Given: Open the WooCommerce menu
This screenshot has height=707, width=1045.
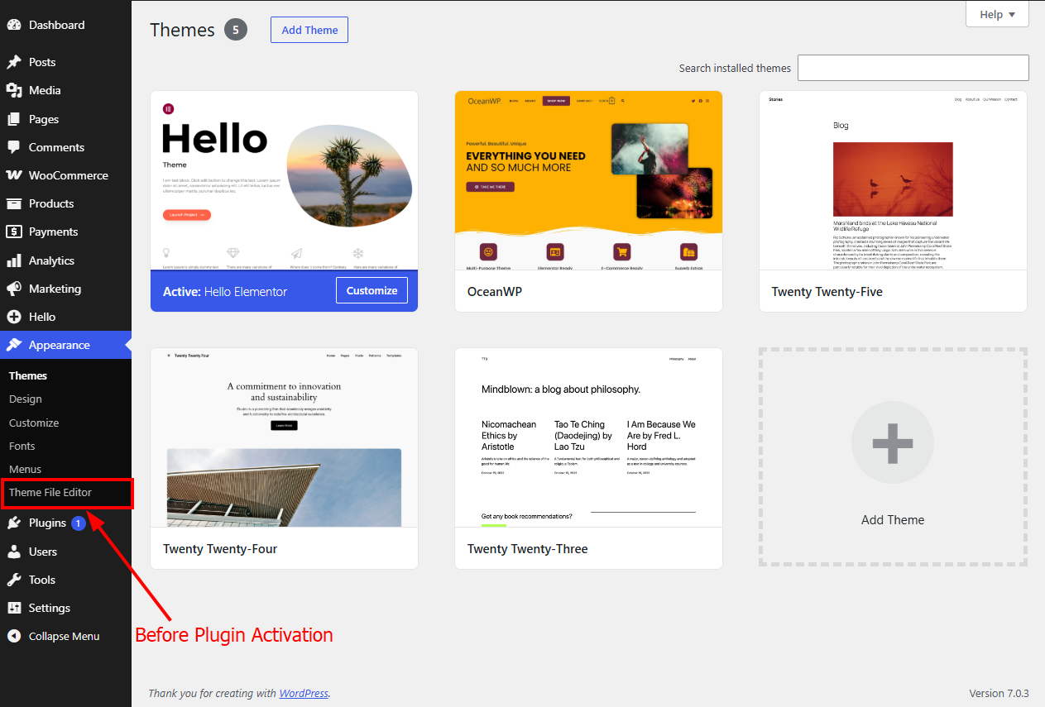Looking at the screenshot, I should [x=65, y=175].
